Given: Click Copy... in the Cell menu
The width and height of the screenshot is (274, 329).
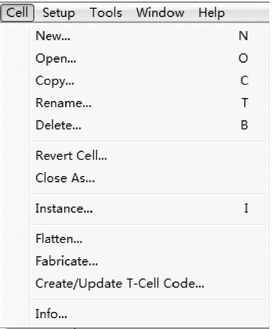Looking at the screenshot, I should click(55, 81).
